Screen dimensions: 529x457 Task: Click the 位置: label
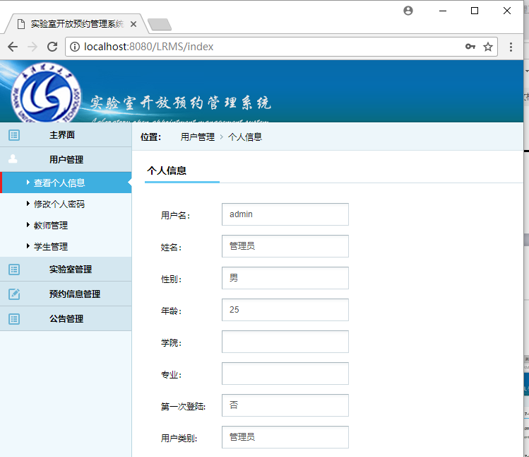click(x=151, y=137)
